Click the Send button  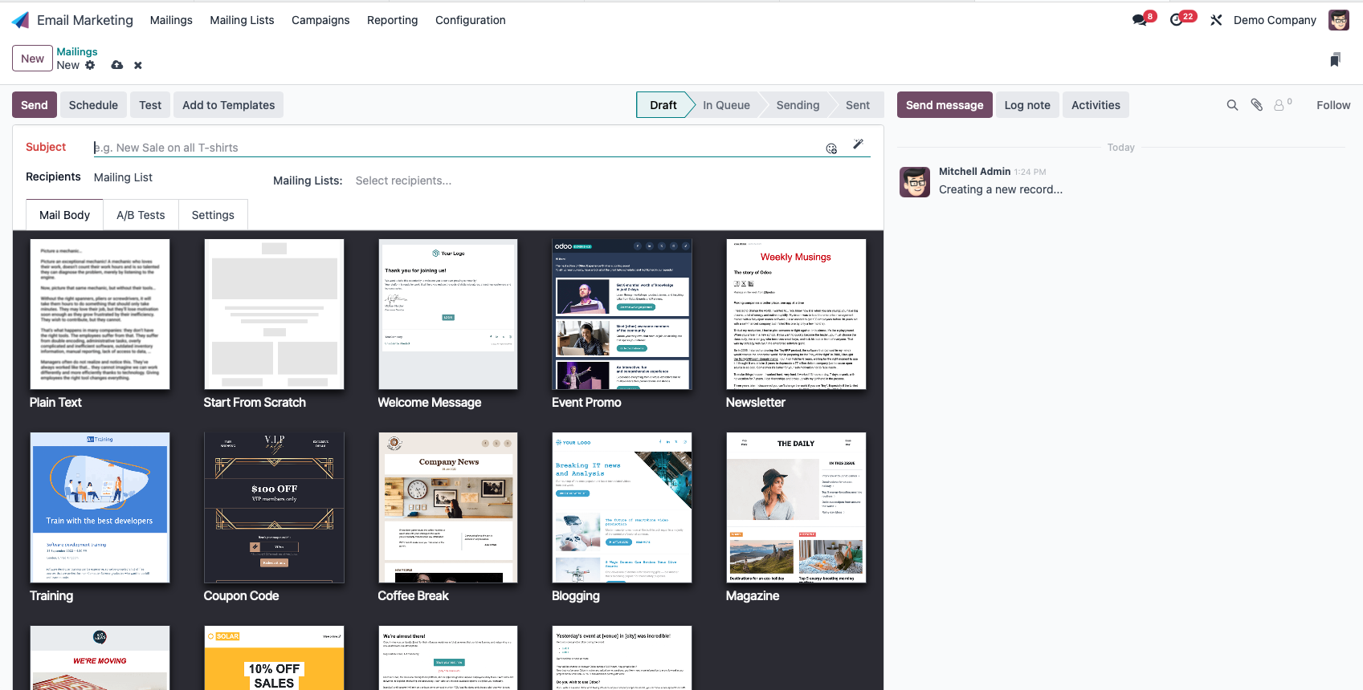point(35,105)
